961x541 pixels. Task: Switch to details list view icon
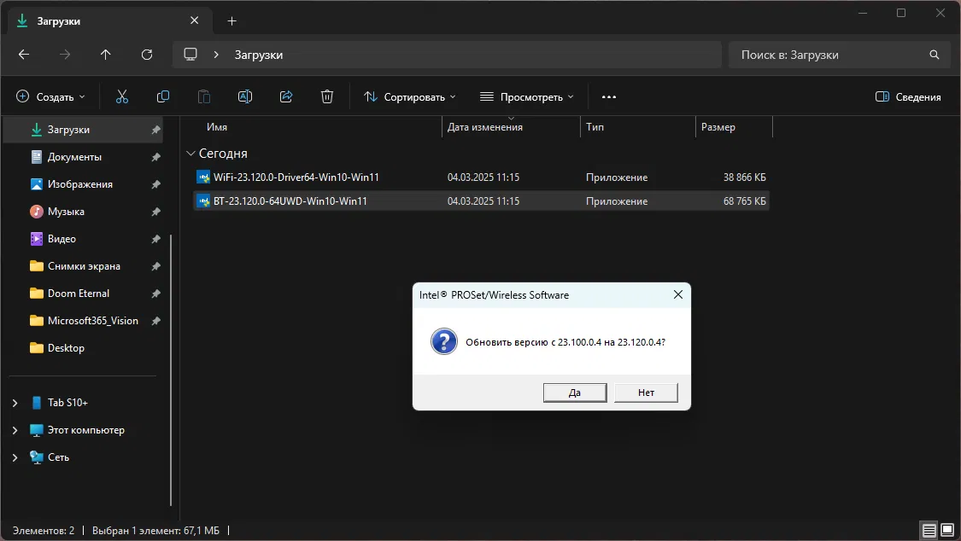(x=929, y=530)
